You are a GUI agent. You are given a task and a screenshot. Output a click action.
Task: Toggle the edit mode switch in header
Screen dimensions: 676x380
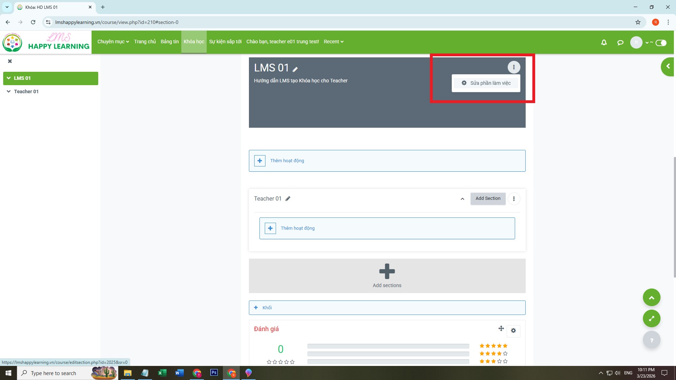click(x=661, y=43)
